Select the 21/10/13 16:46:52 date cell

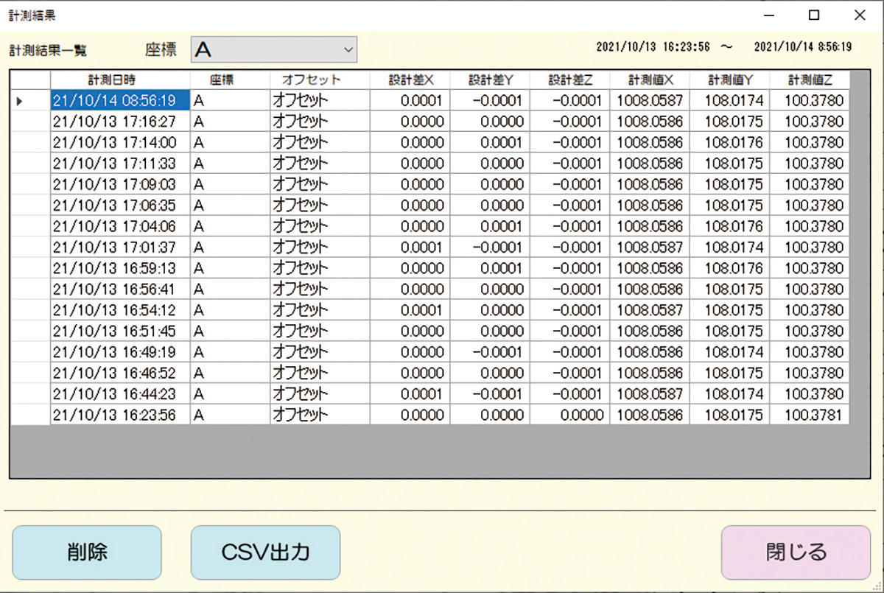(x=120, y=373)
